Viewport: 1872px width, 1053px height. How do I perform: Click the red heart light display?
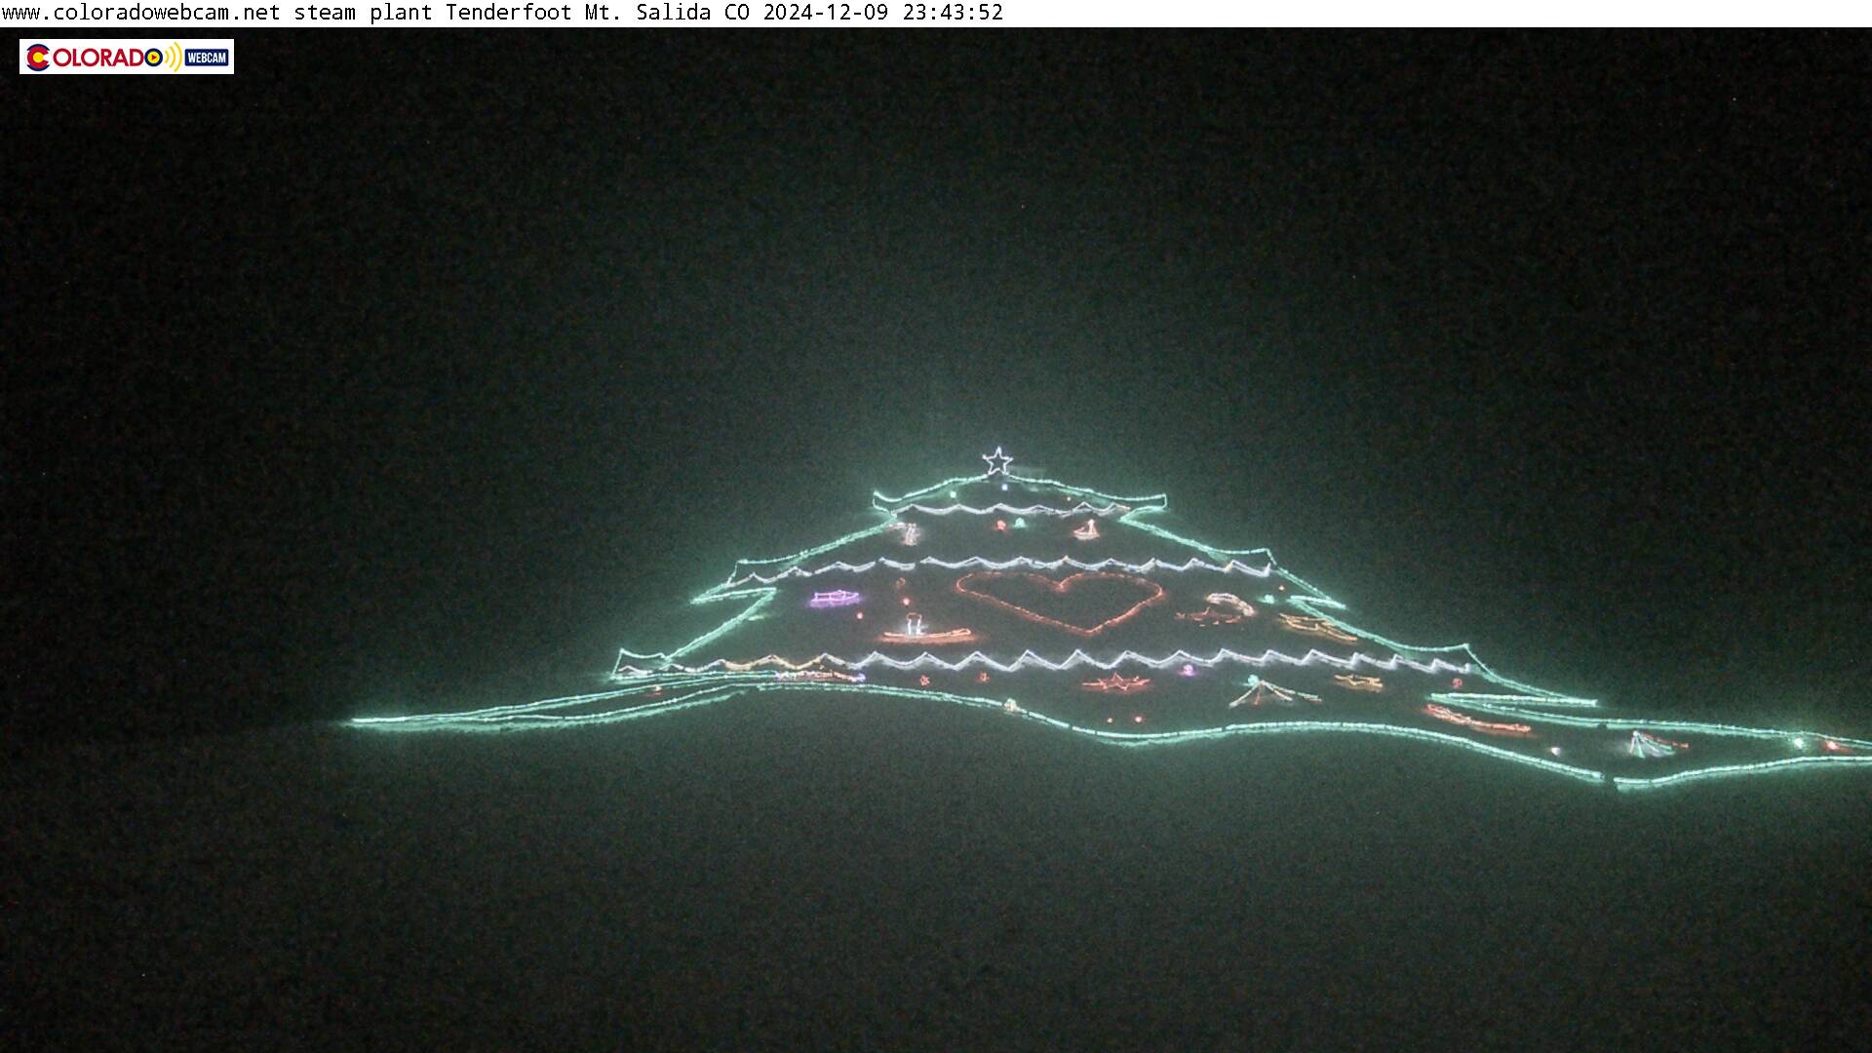[1060, 602]
